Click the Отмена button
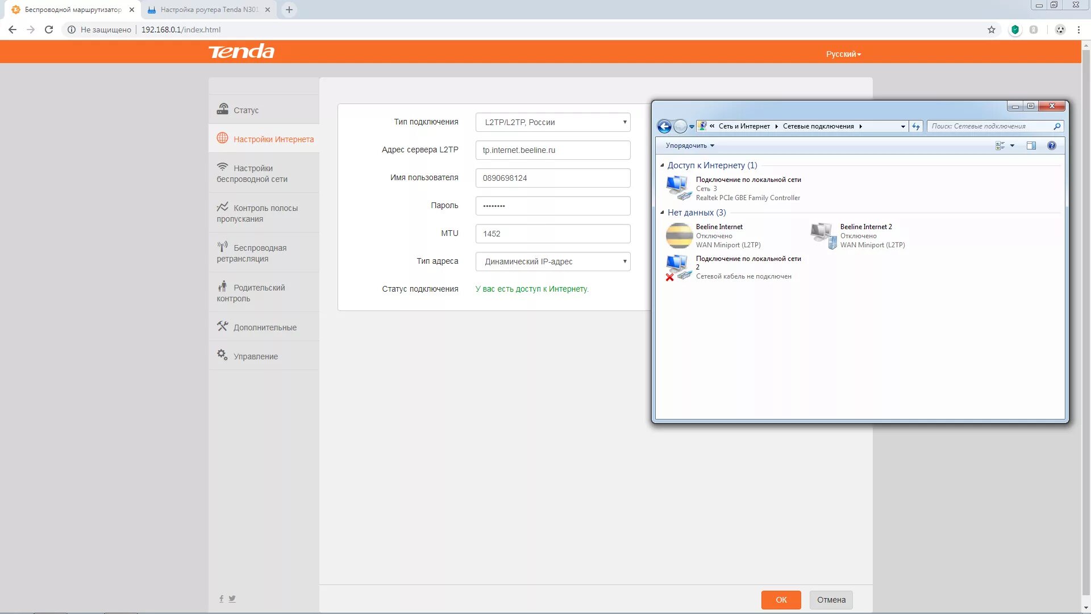The image size is (1091, 614). 831,600
